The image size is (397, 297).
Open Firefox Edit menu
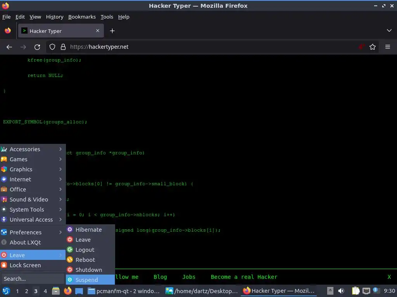point(20,17)
